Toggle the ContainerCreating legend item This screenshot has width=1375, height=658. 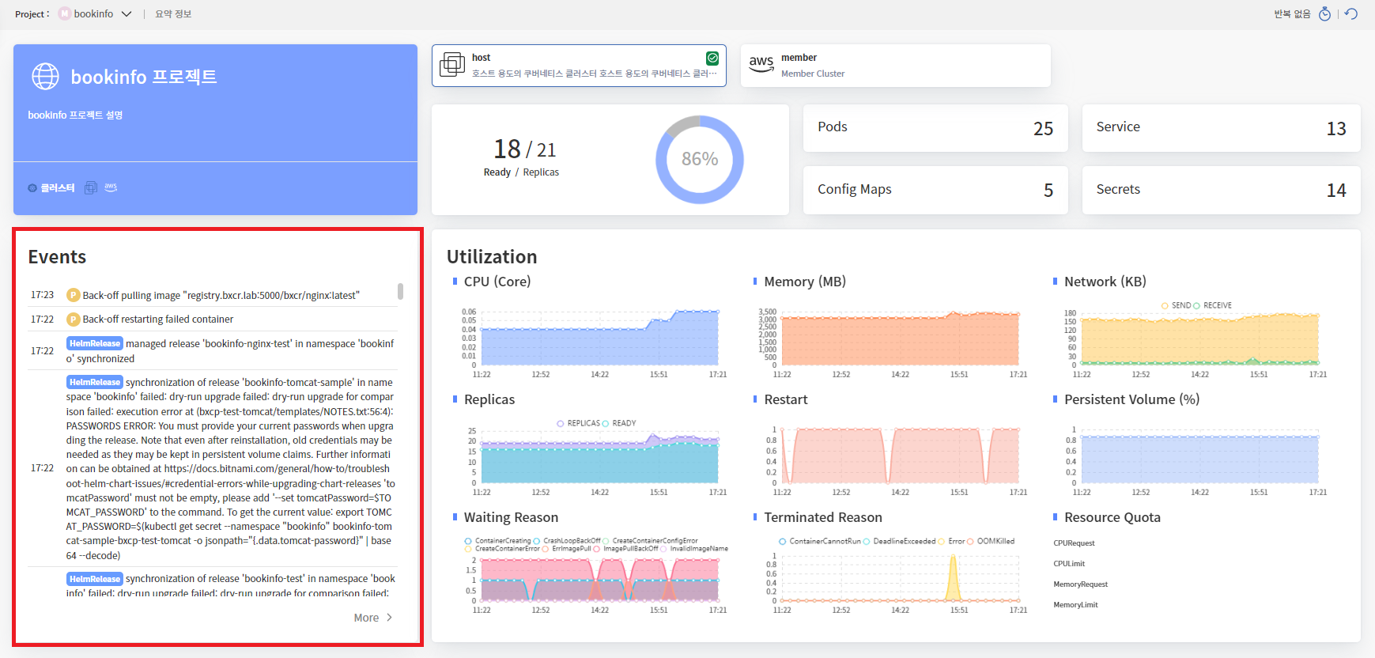498,541
